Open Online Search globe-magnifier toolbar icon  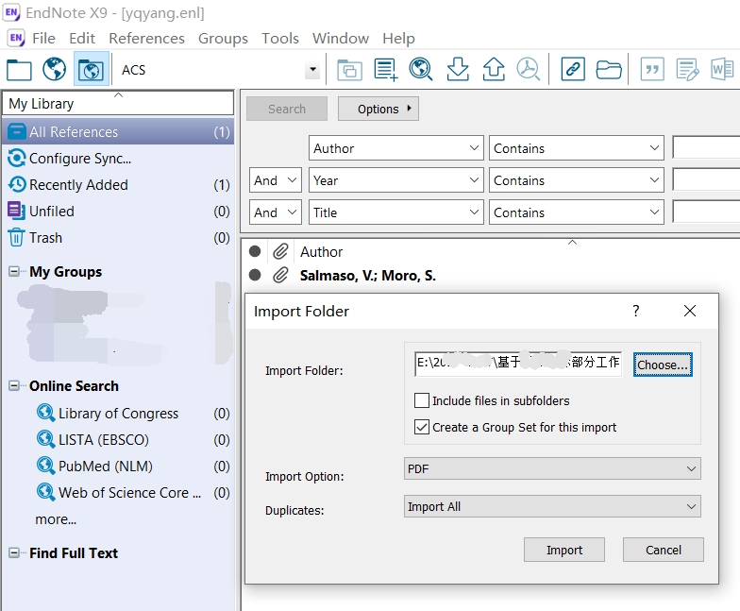pyautogui.click(x=421, y=70)
